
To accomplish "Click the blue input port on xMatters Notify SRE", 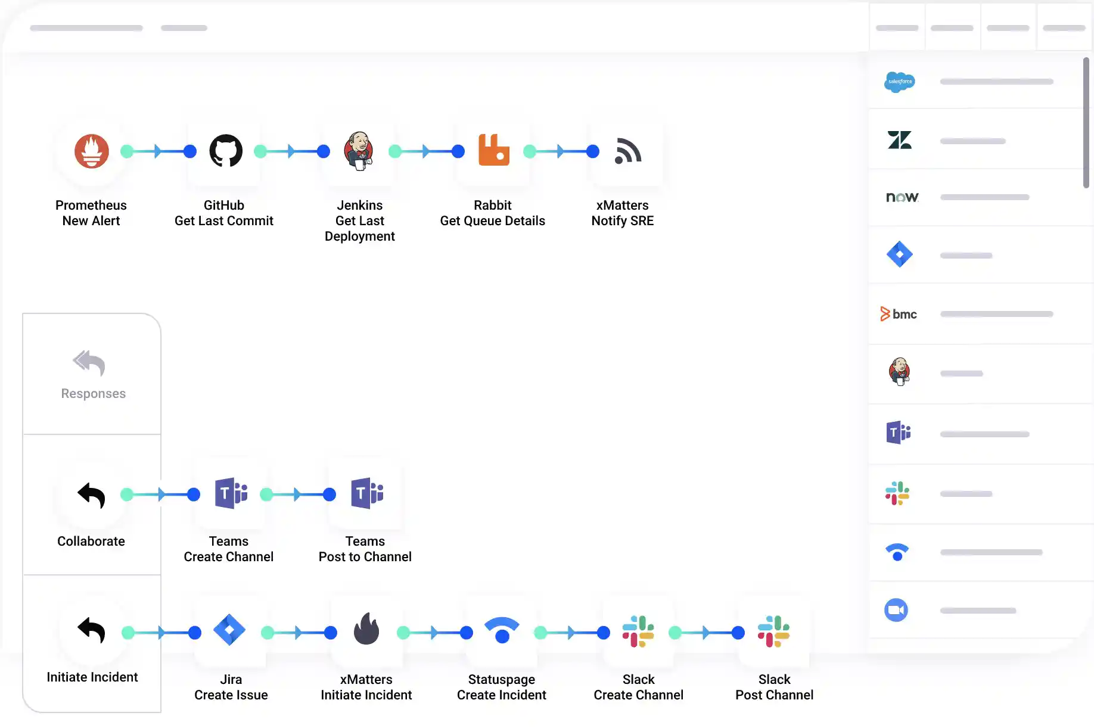I will (593, 151).
